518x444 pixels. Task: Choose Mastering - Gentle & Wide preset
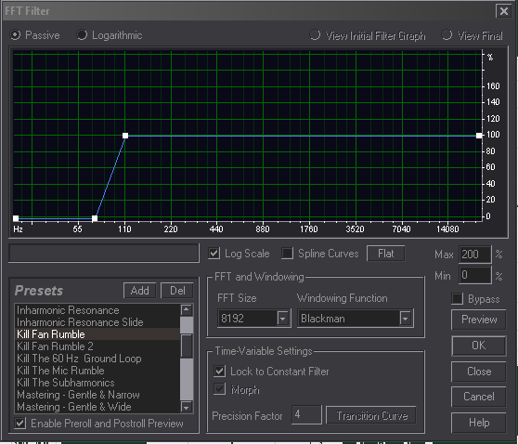(x=74, y=407)
